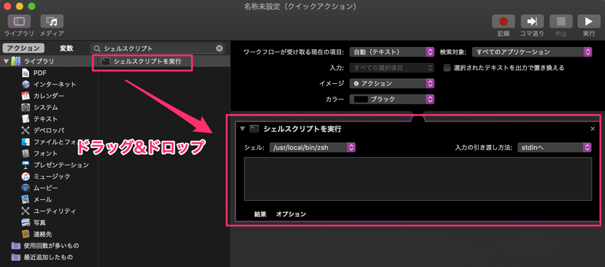Select the フォント category icon

point(26,153)
